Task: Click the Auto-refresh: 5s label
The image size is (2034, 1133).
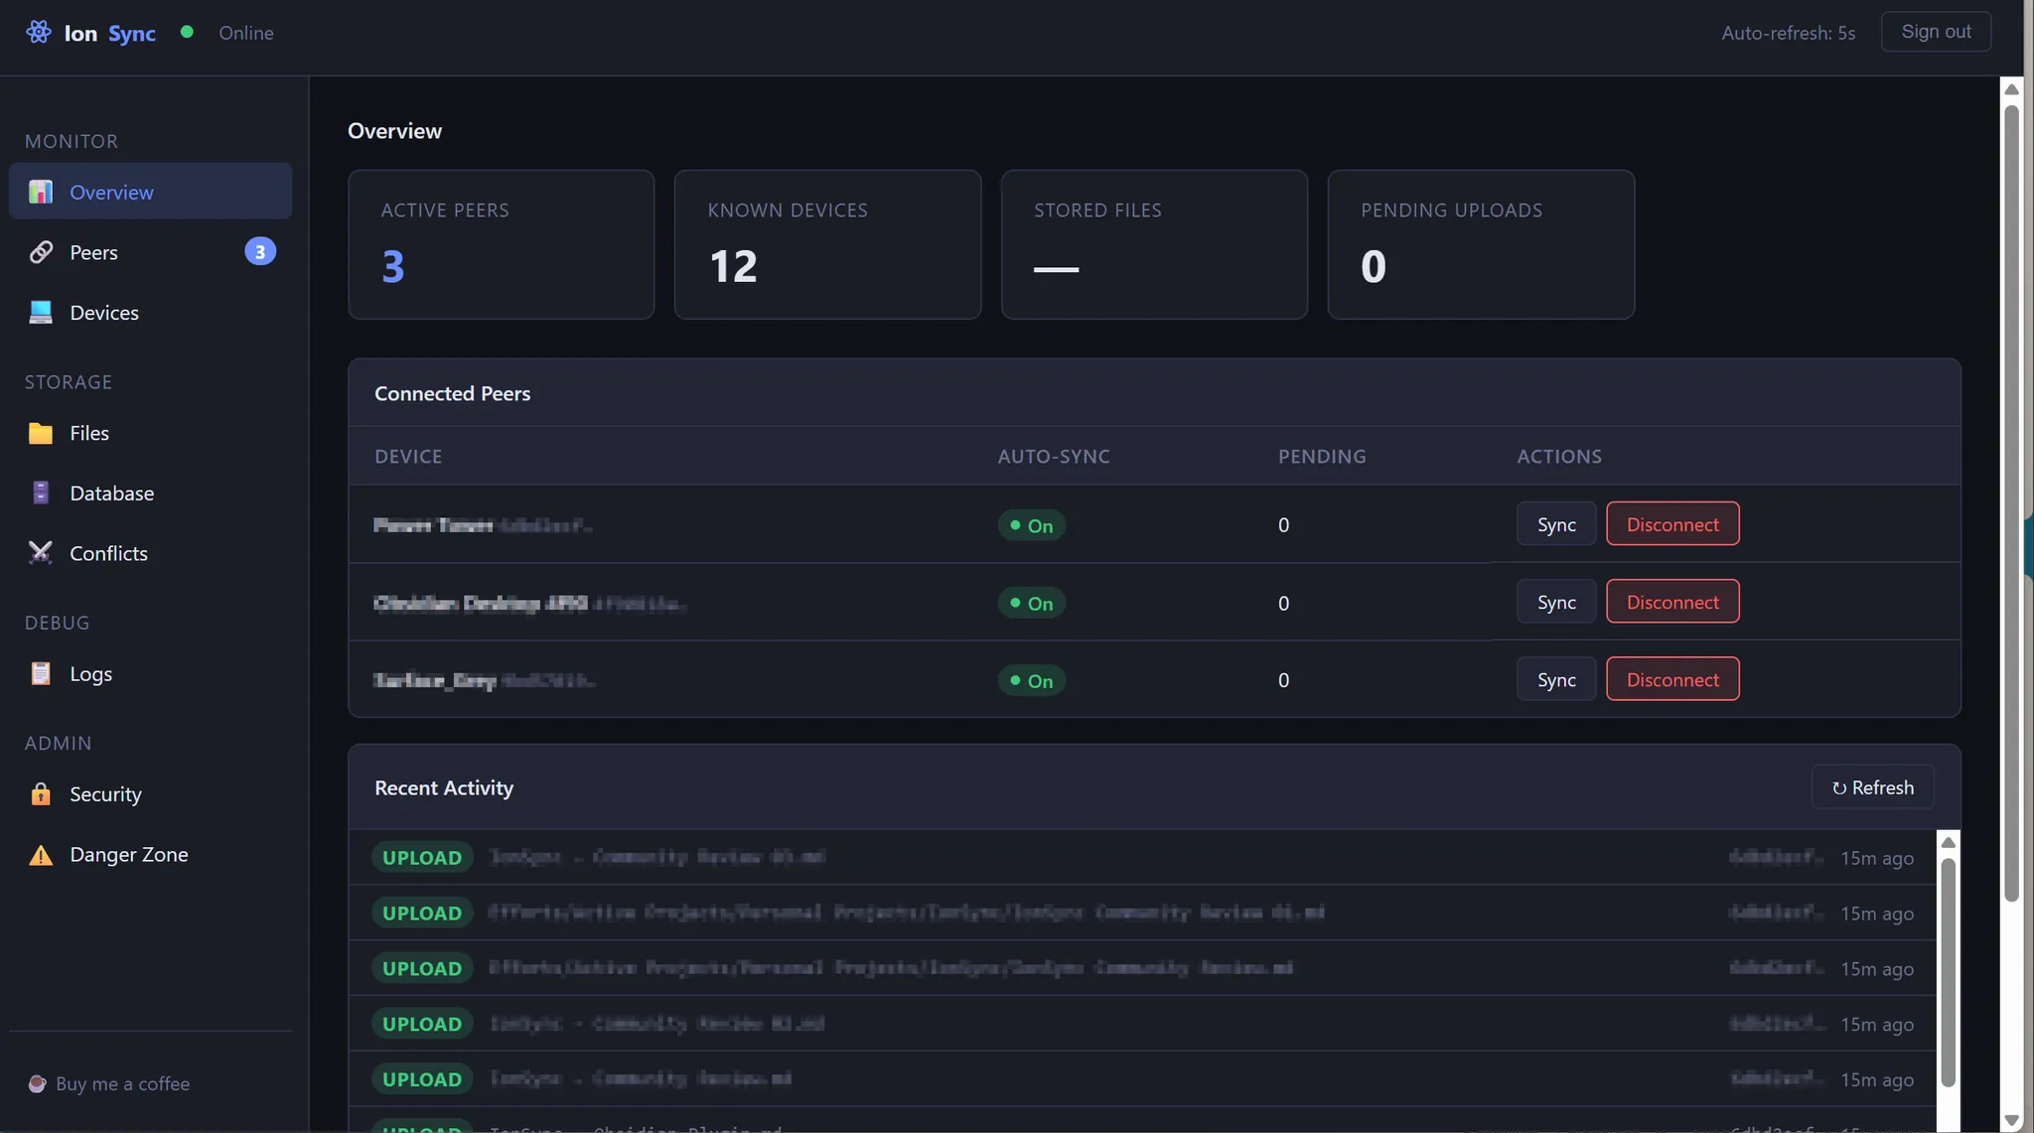Action: pyautogui.click(x=1788, y=32)
